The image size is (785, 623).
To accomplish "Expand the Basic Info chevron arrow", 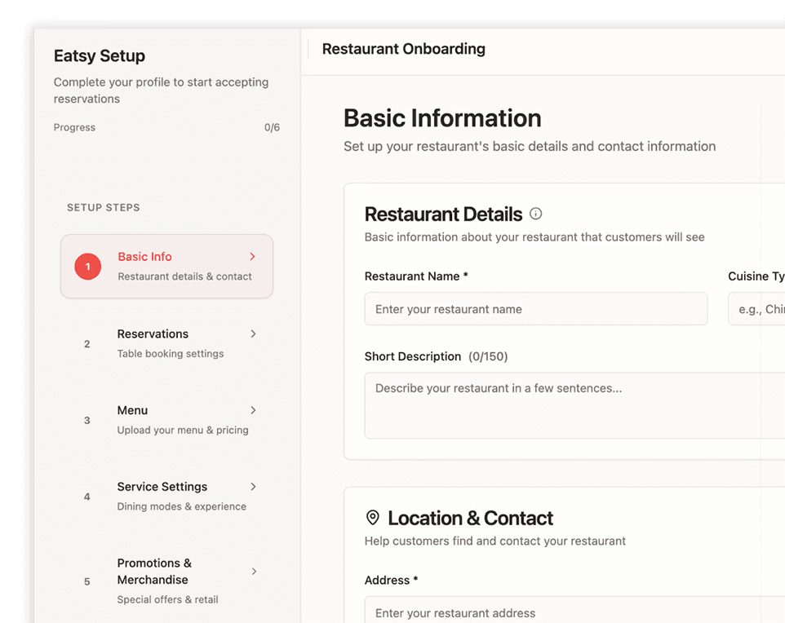I will 252,257.
